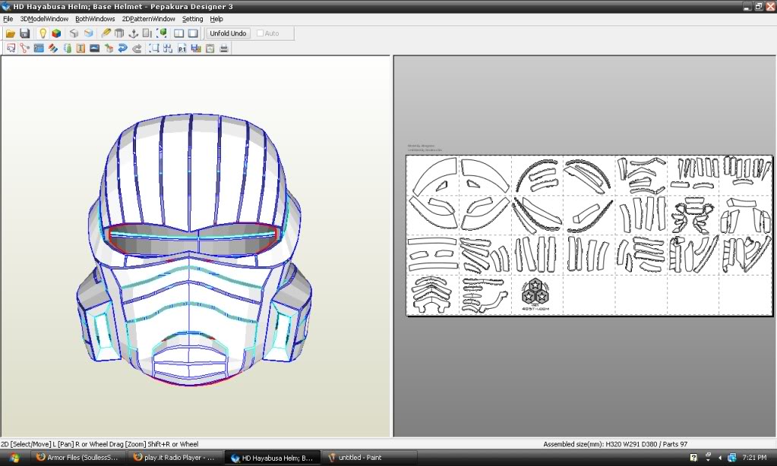777x466 pixels.
Task: Select the green edit flaps tool icon
Action: click(x=67, y=48)
